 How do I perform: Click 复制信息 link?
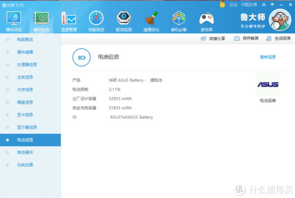tap(268, 57)
